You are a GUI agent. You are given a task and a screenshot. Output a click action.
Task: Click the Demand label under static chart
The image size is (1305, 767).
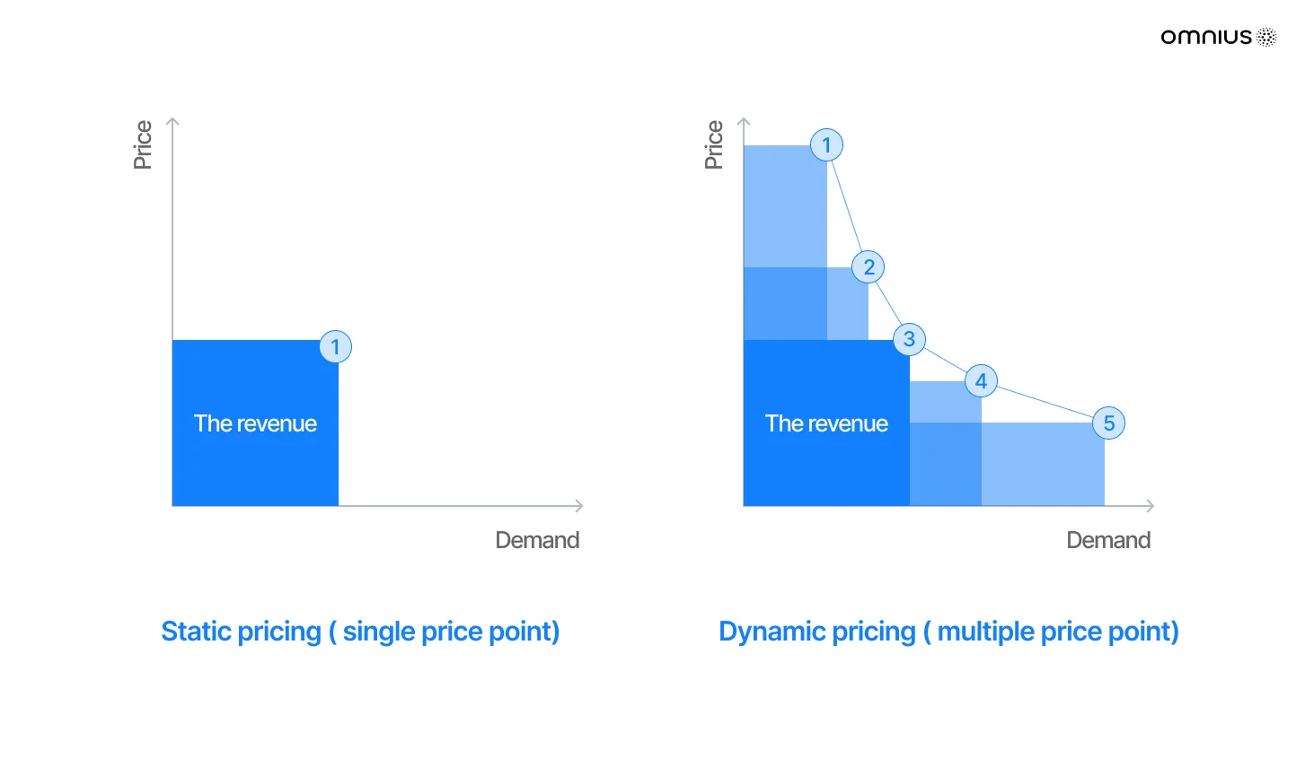[537, 540]
